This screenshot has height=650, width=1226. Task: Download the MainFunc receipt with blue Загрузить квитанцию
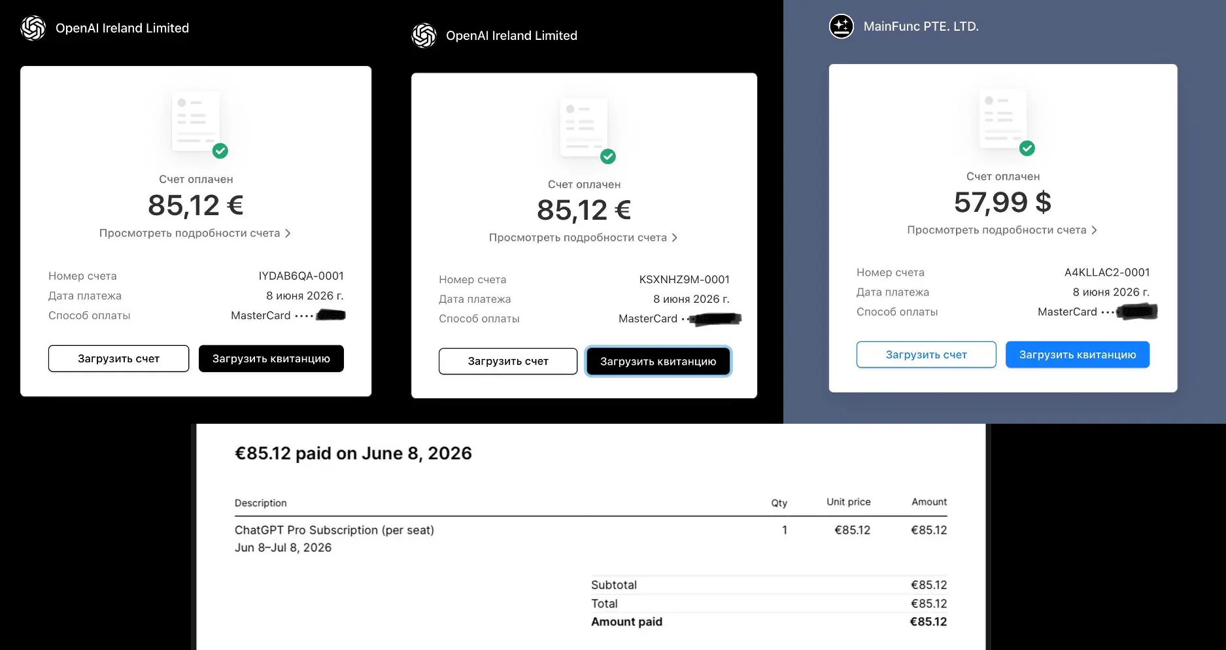coord(1078,354)
